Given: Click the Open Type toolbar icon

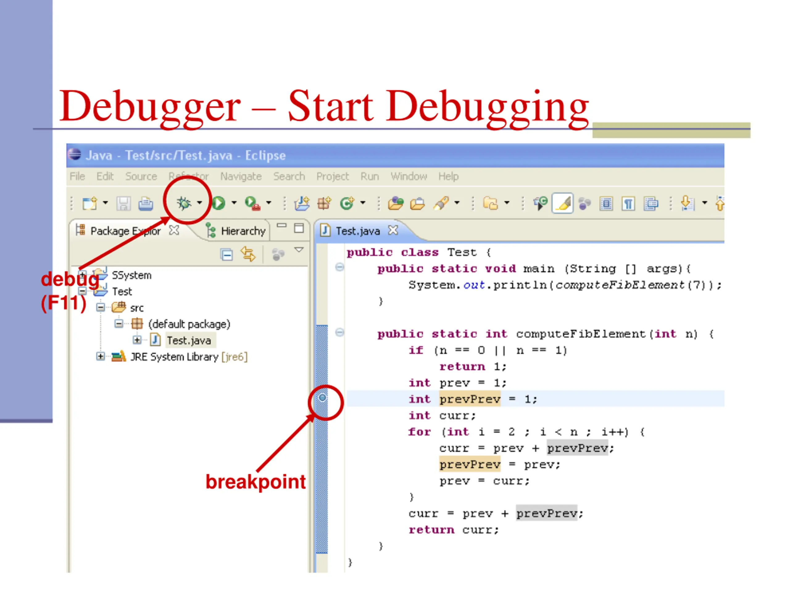Looking at the screenshot, I should [x=395, y=203].
